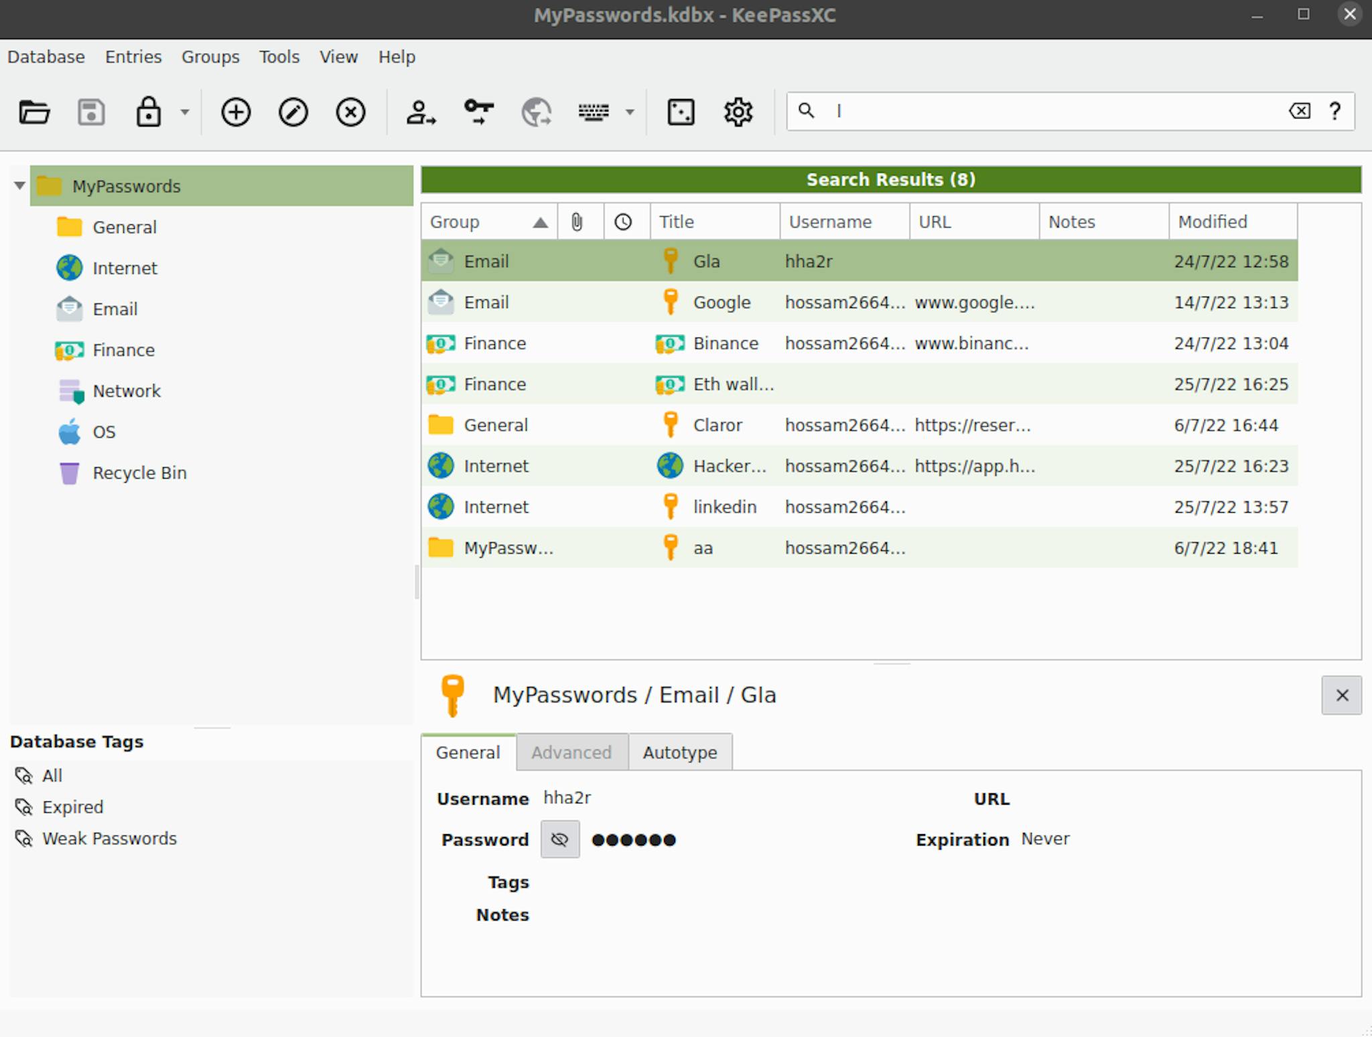The image size is (1372, 1037).
Task: Open the Entries menu
Action: pos(133,56)
